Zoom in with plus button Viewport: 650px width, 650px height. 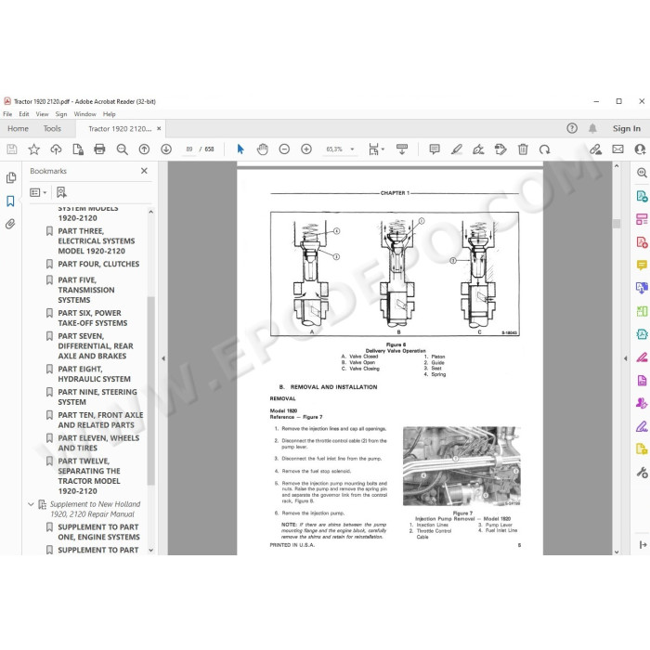coord(306,149)
